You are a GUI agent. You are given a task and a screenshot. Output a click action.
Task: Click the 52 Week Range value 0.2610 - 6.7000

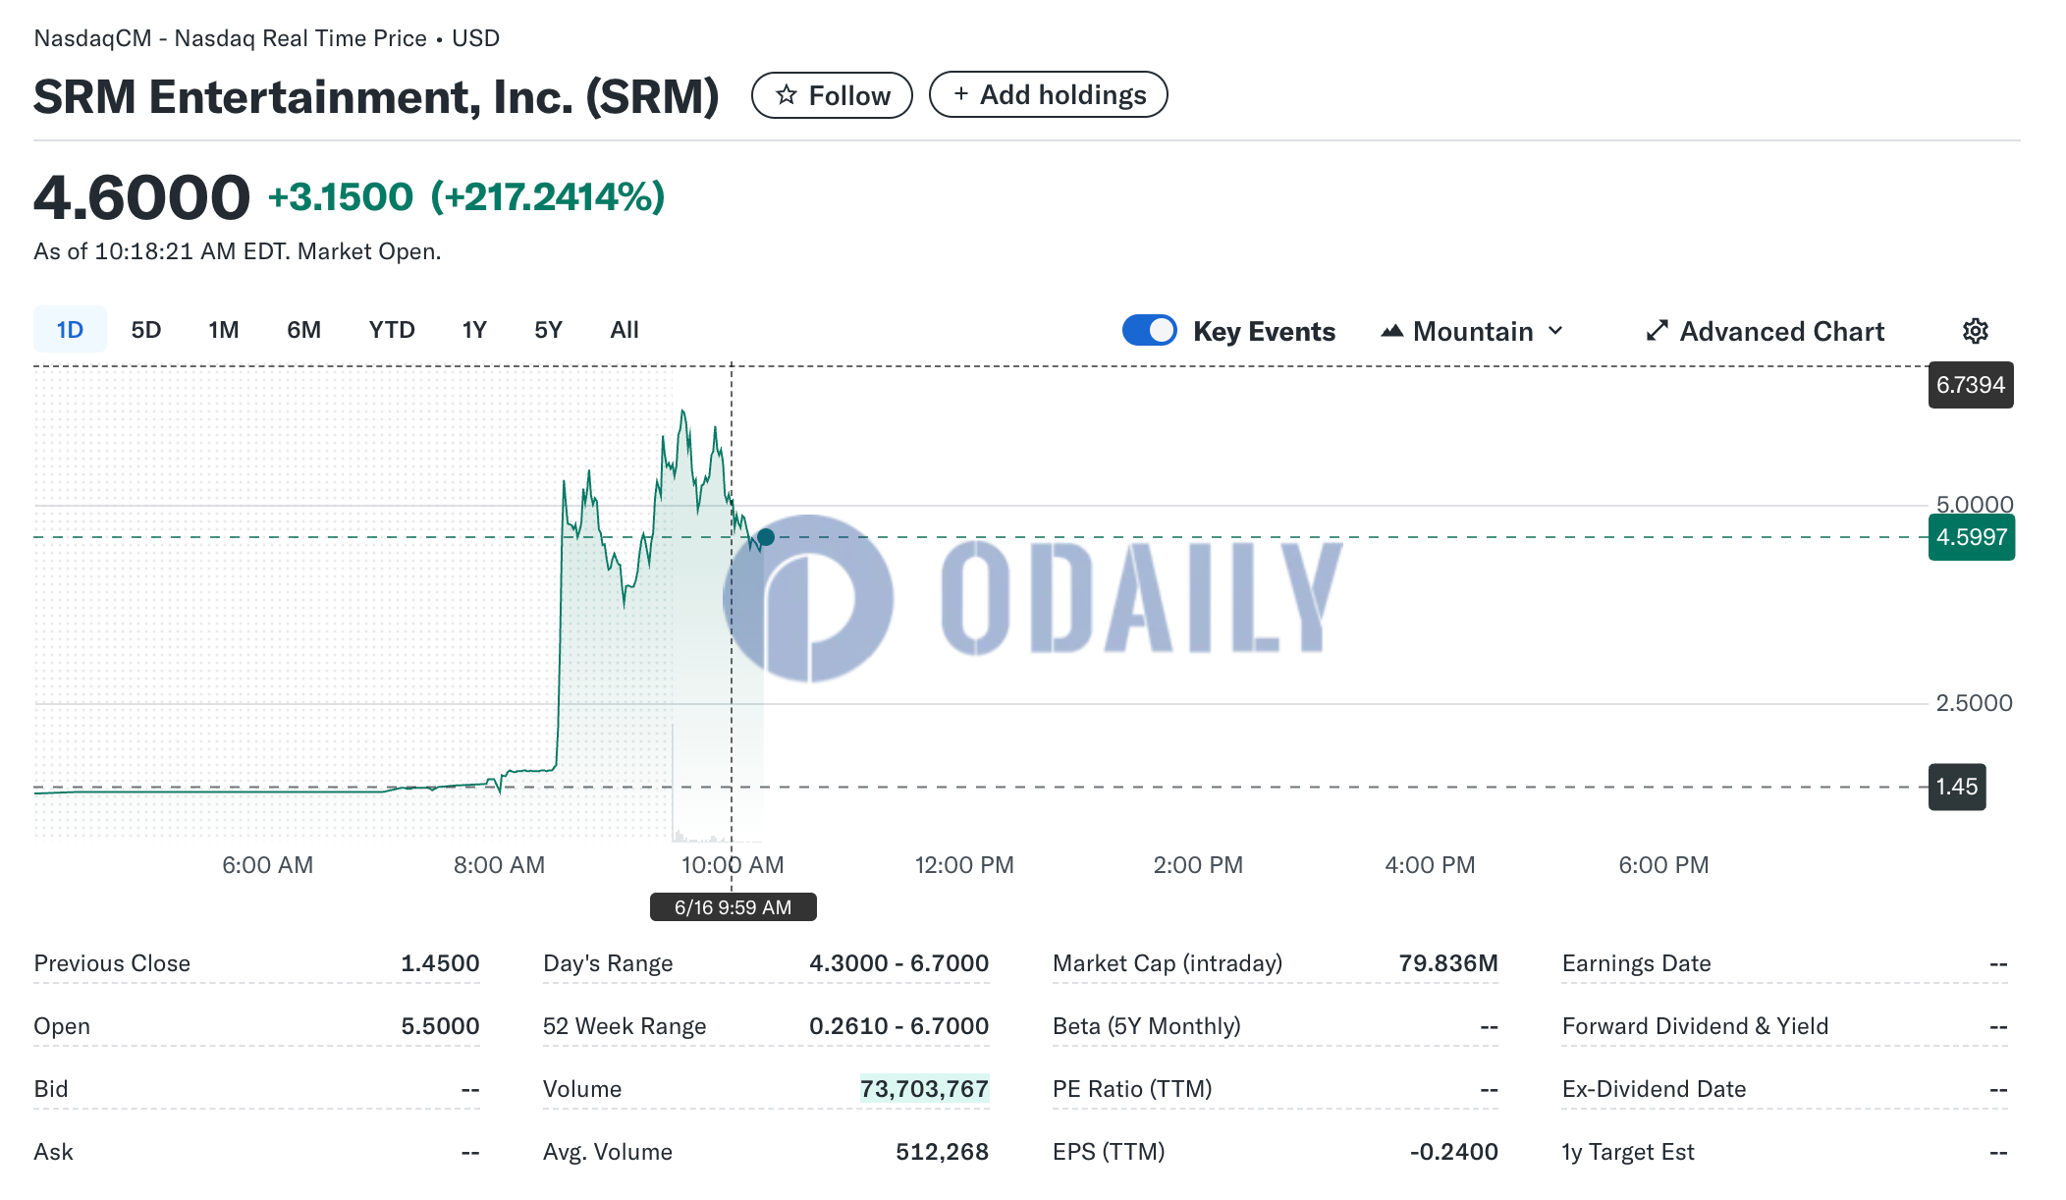pos(898,1026)
